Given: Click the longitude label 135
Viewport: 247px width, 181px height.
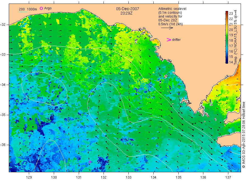Looking at the screenshot, I should click(x=178, y=177).
